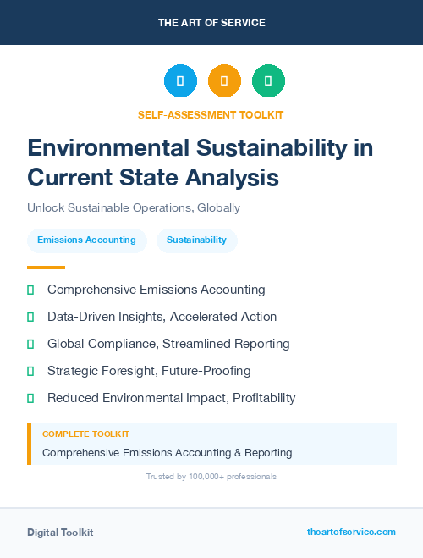Click bullet icon beside Comprehensive Emissions Accounting
Viewport: 423px width, 558px height.
pyautogui.click(x=30, y=290)
